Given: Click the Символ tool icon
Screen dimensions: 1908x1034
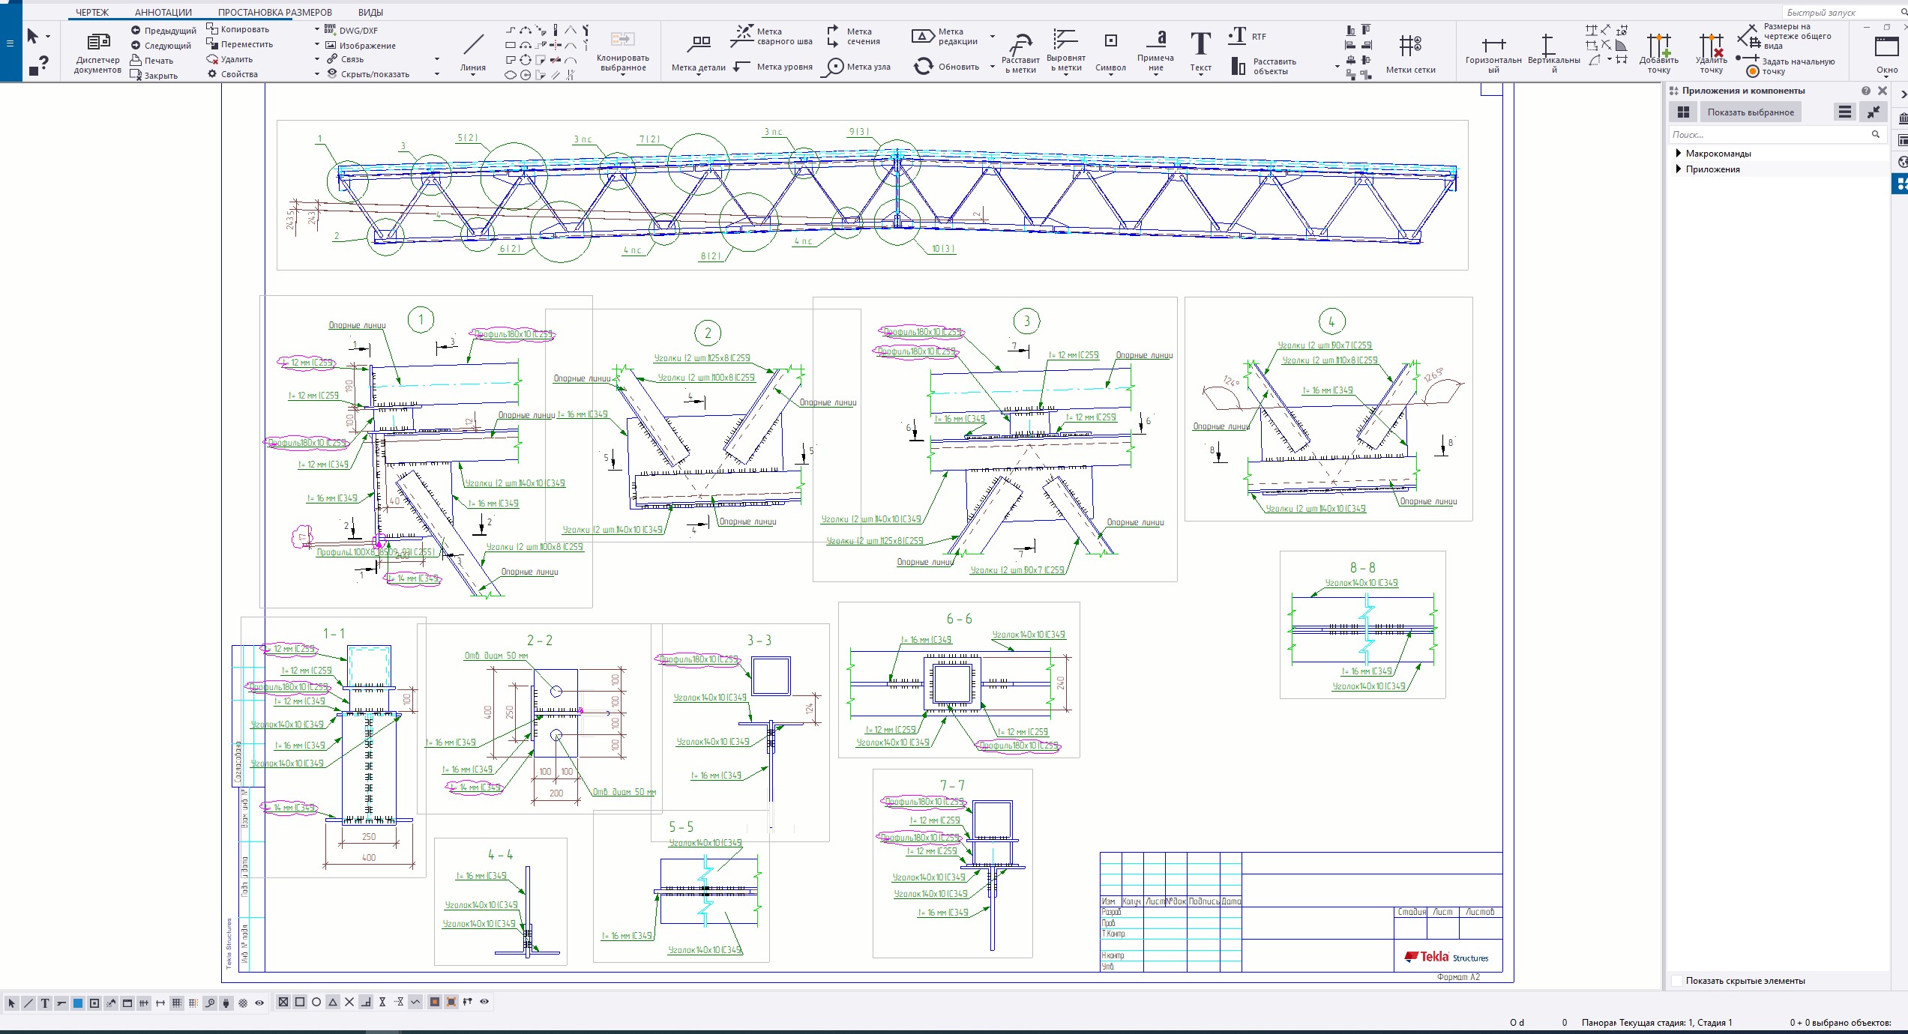Looking at the screenshot, I should coord(1110,41).
